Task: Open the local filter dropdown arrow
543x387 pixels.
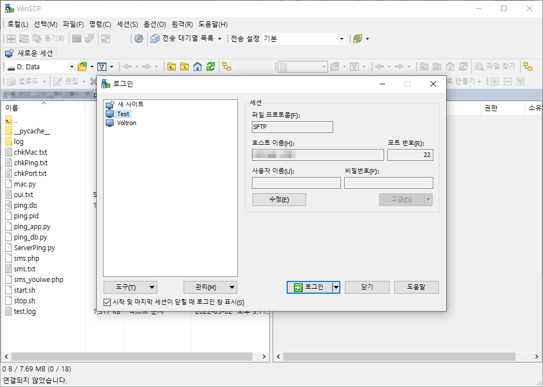Action: pos(111,66)
